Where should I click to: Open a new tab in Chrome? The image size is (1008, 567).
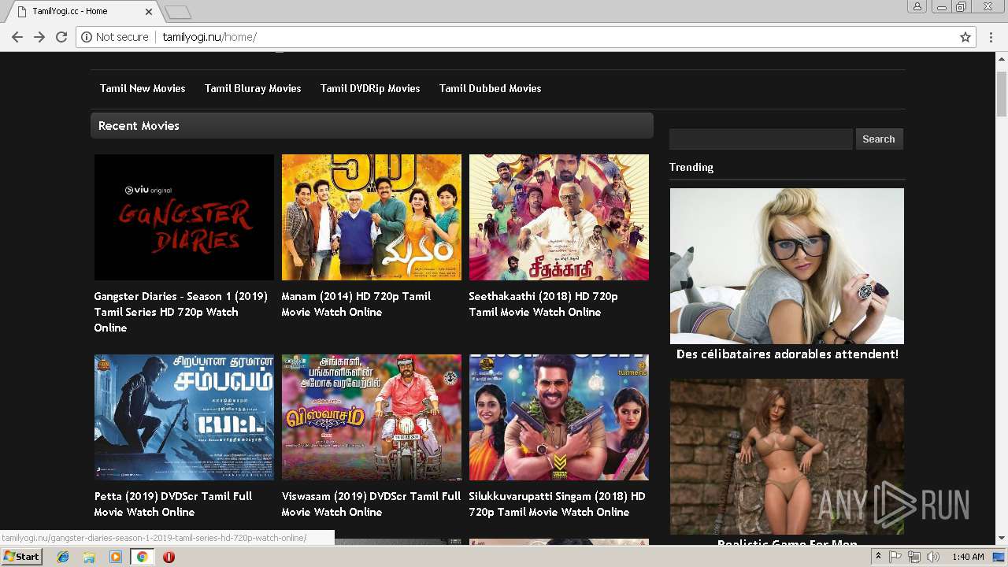[178, 12]
